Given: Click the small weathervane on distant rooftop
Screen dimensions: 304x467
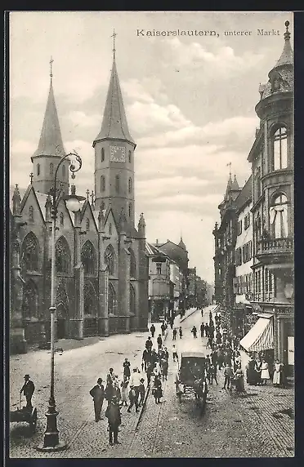Looking at the screenshot, I should (229, 167).
